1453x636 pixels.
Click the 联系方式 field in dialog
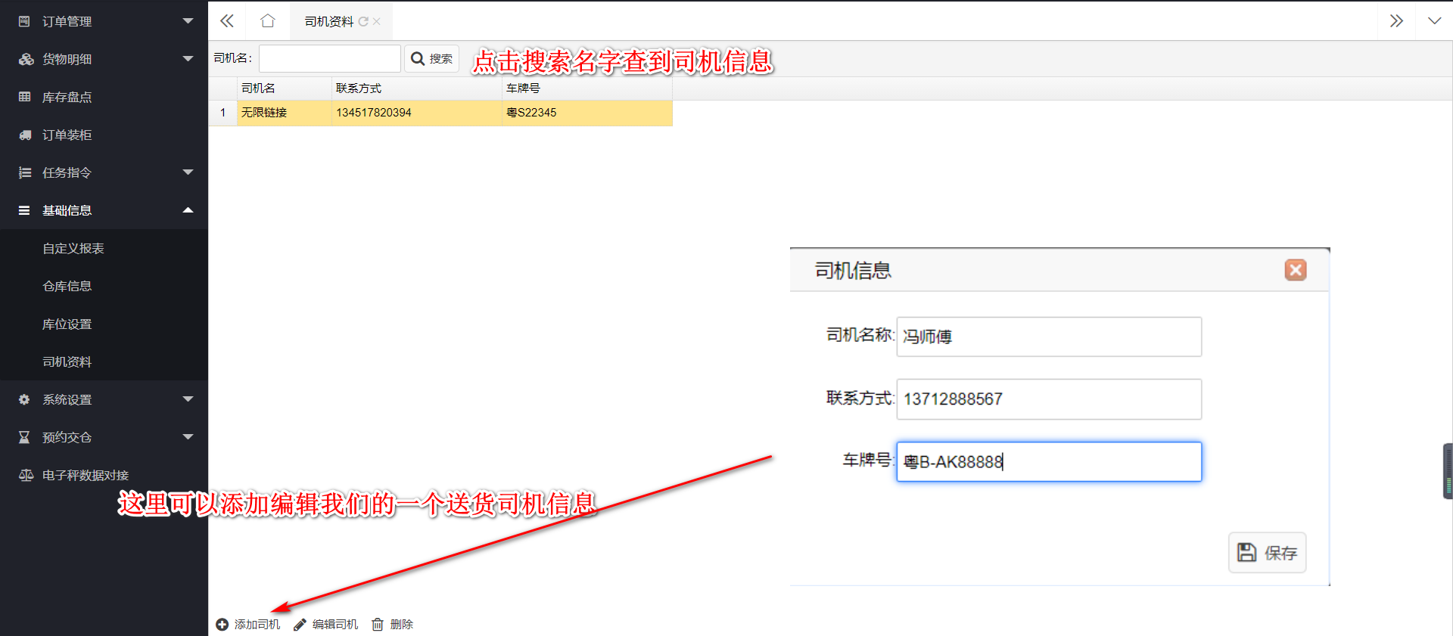1048,399
